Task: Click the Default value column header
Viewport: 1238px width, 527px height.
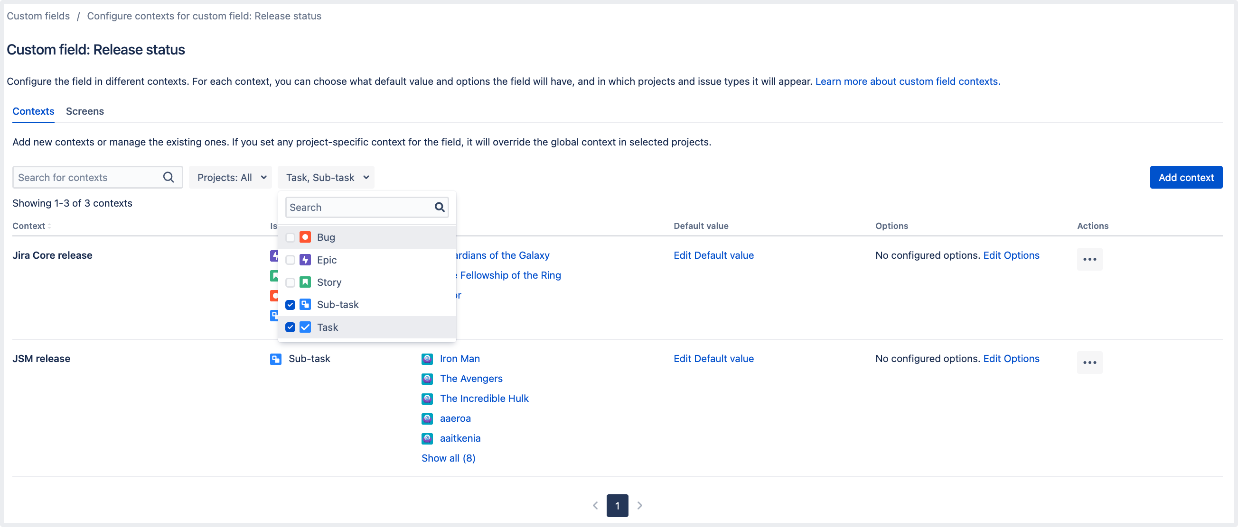Action: [x=701, y=226]
